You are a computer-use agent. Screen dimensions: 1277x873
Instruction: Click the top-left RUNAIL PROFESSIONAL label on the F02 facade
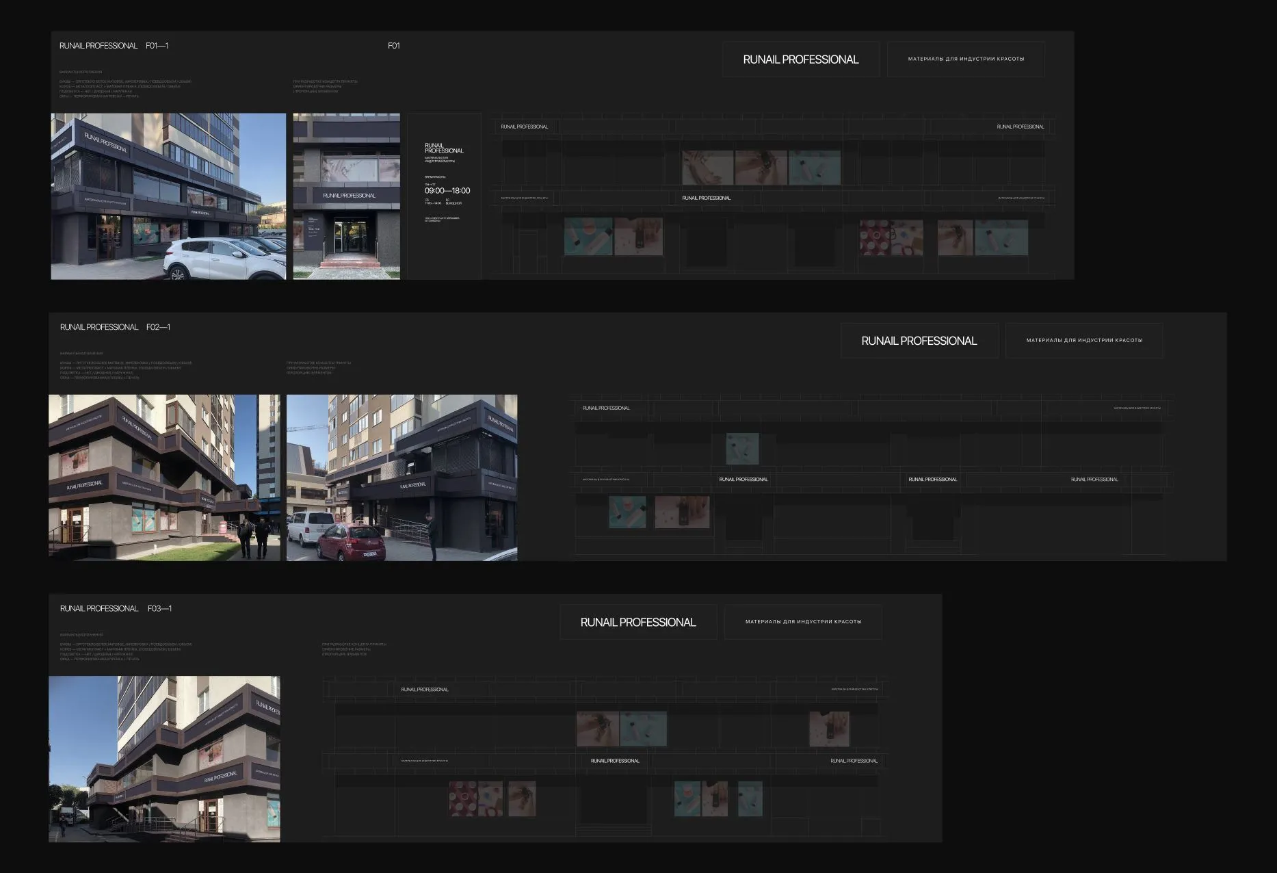point(606,408)
